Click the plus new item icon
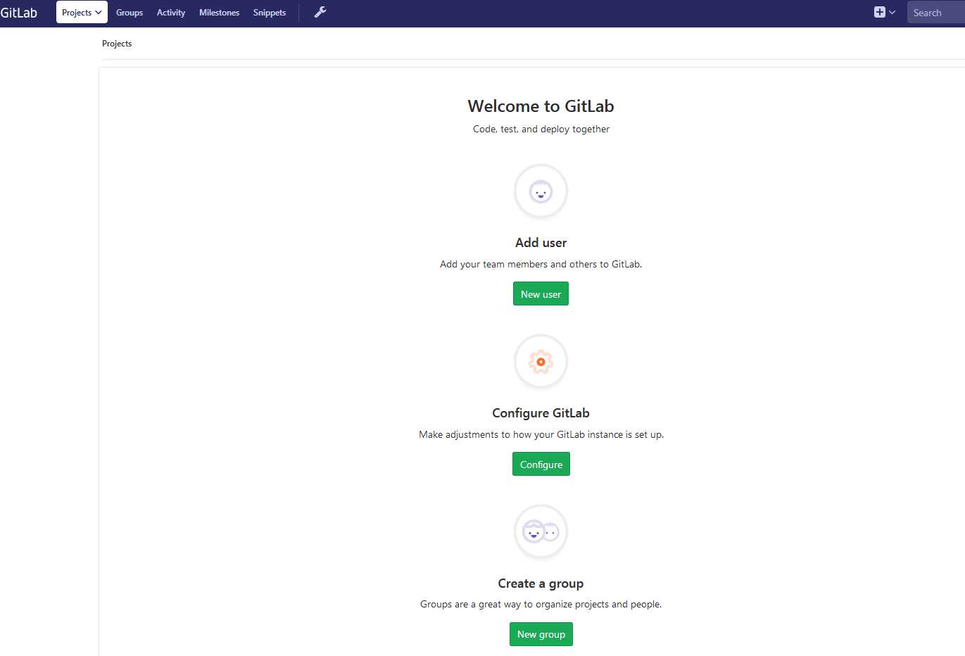The image size is (965, 656). (879, 12)
